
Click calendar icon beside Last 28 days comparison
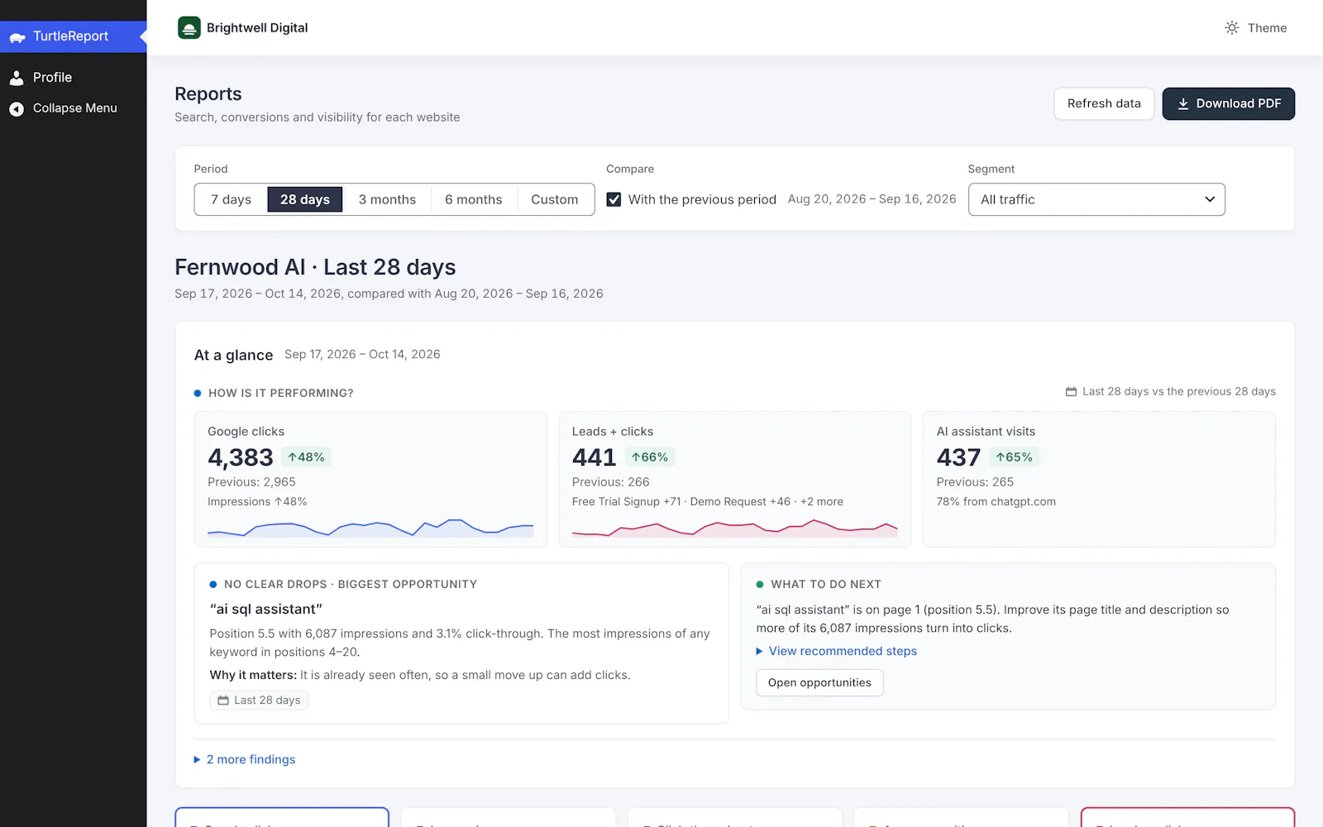pos(1071,391)
